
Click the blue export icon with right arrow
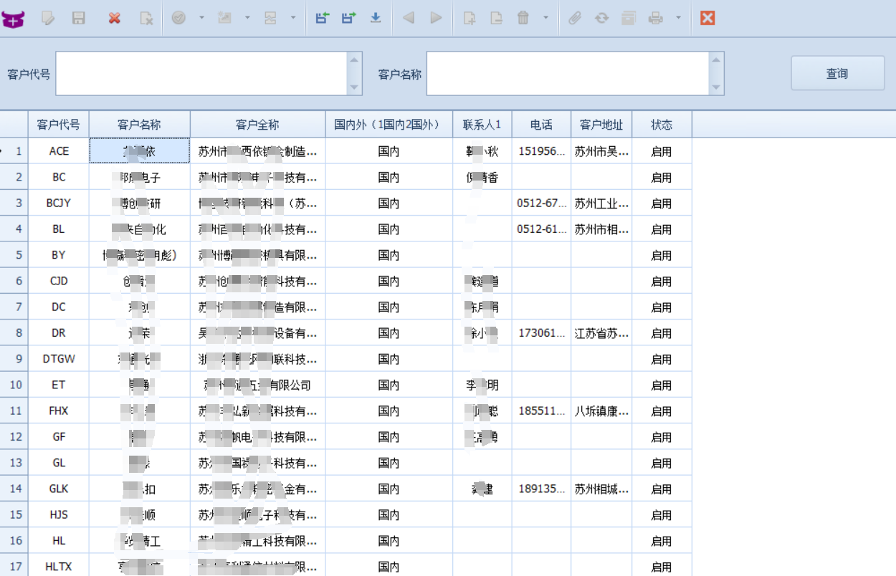348,18
